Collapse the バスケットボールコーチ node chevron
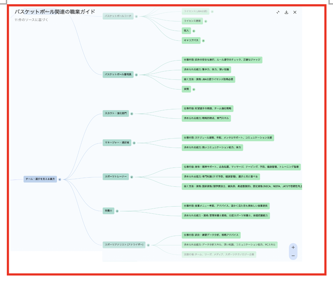333x283 pixels. pyautogui.click(x=136, y=16)
